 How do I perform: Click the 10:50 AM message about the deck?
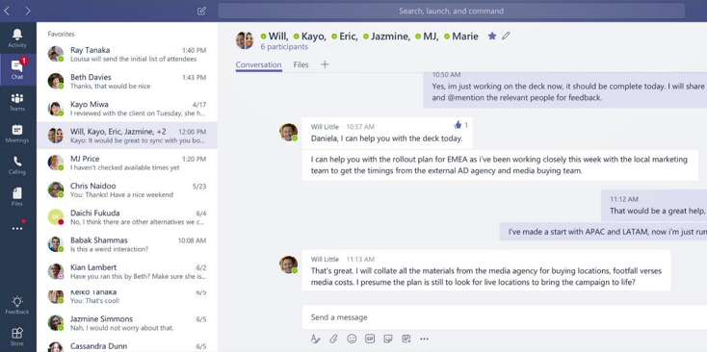pos(565,90)
